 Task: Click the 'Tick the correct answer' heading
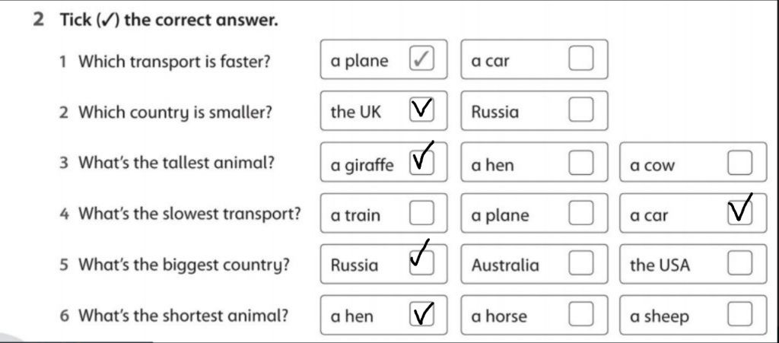point(168,20)
